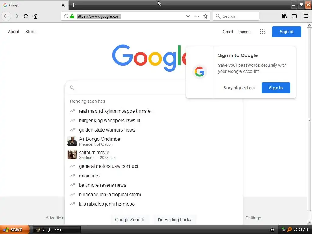Screen dimensions: 312x234
Task: Open the About link
Action: pos(13,32)
